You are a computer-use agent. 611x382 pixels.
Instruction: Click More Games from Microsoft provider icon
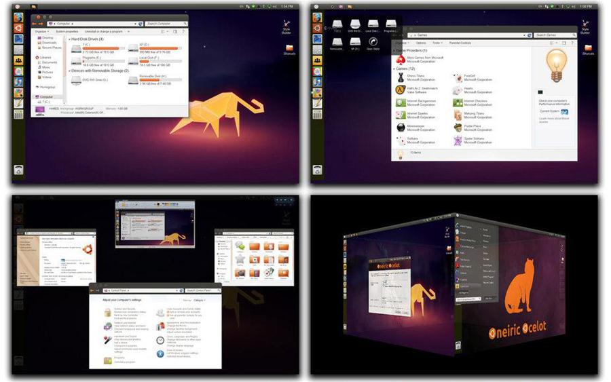(x=401, y=60)
